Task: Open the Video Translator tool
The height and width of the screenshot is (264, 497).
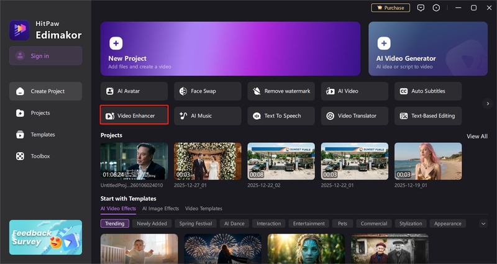Action: click(x=355, y=116)
